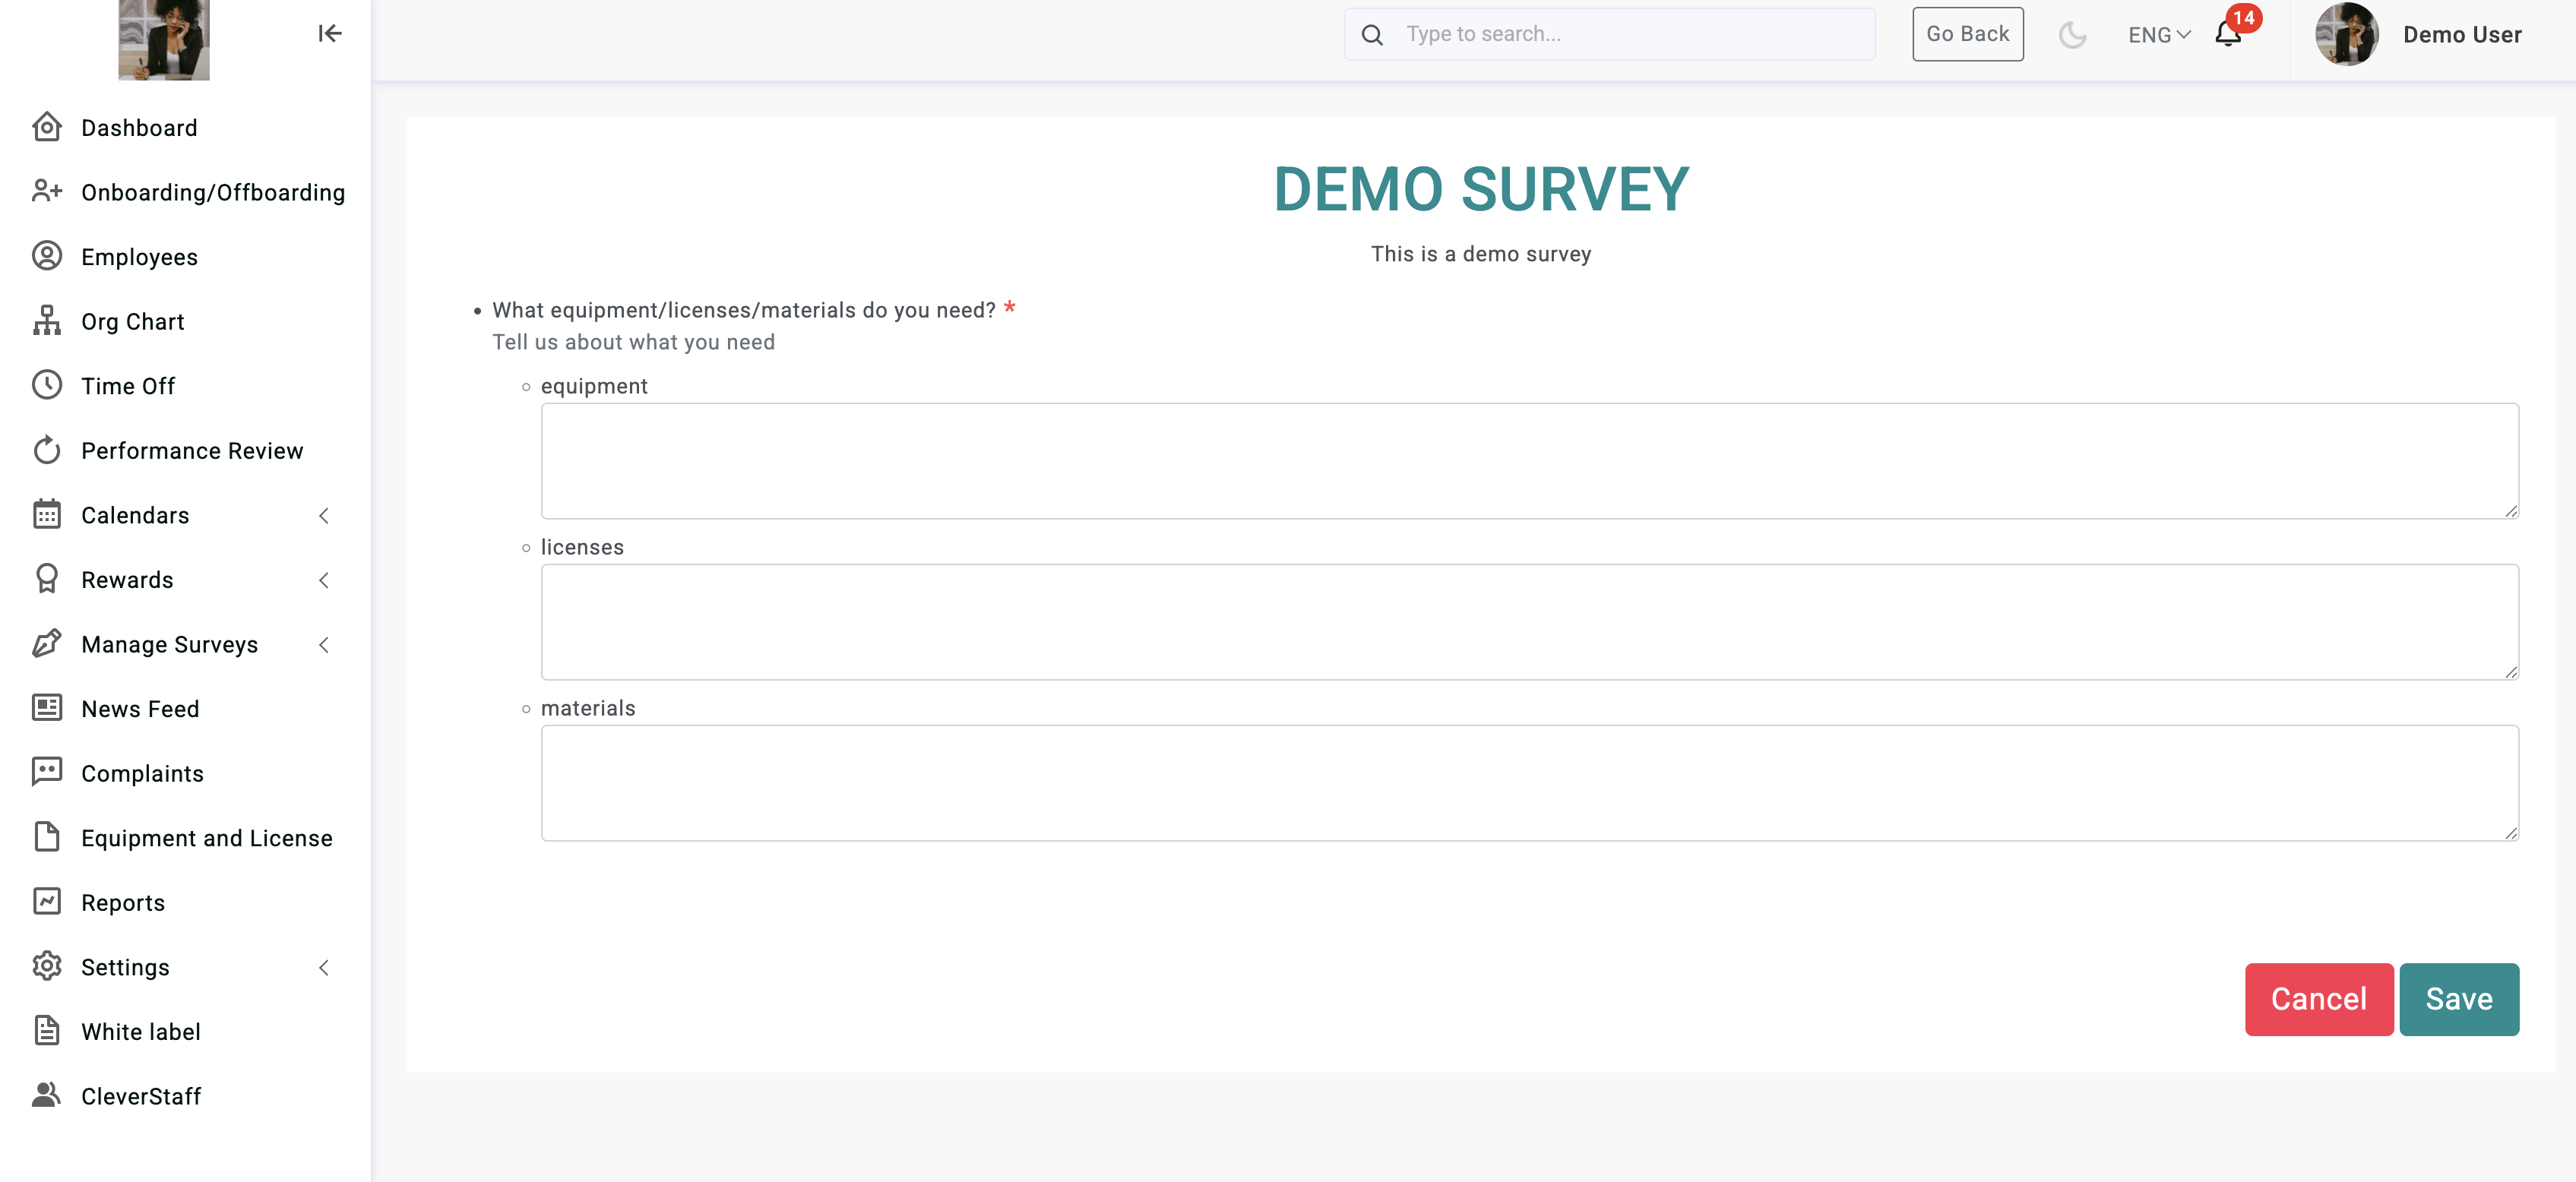The height and width of the screenshot is (1182, 2576).
Task: Click the Reports chart icon
Action: tap(46, 901)
